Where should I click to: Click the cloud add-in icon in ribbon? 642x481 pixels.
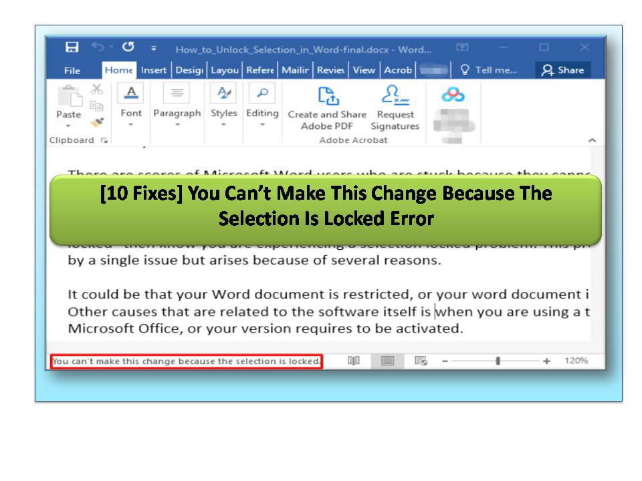pyautogui.click(x=453, y=95)
